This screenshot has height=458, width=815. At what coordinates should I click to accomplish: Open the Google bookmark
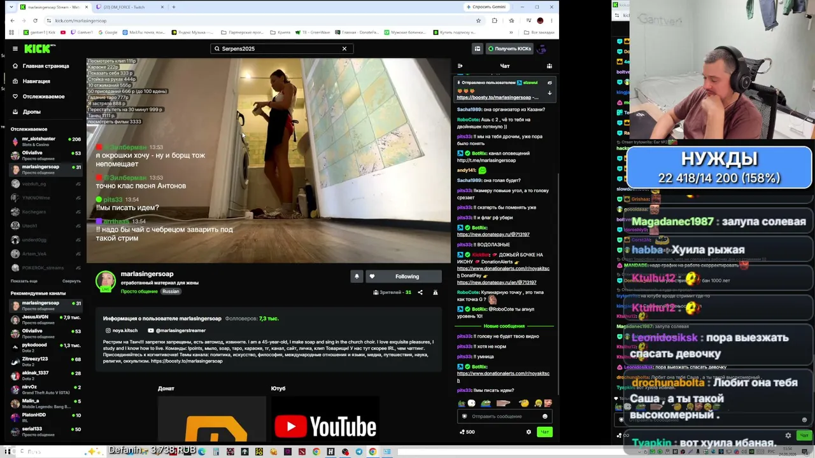[108, 32]
